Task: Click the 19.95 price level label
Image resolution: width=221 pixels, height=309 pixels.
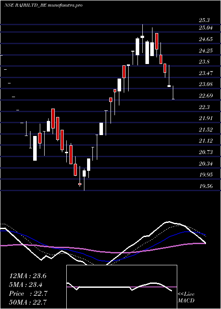Action: point(206,175)
